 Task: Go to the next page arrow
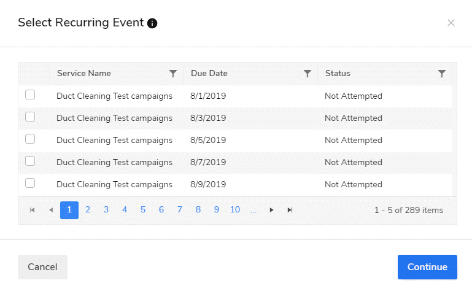272,210
